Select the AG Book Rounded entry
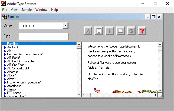Viewport: 174px width, 111px height. point(21,61)
